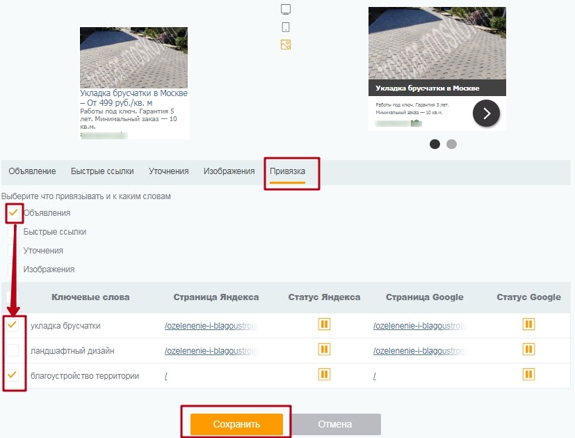Enable the Быстрые ссылки checkbox
The width and height of the screenshot is (575, 438).
pyautogui.click(x=13, y=232)
